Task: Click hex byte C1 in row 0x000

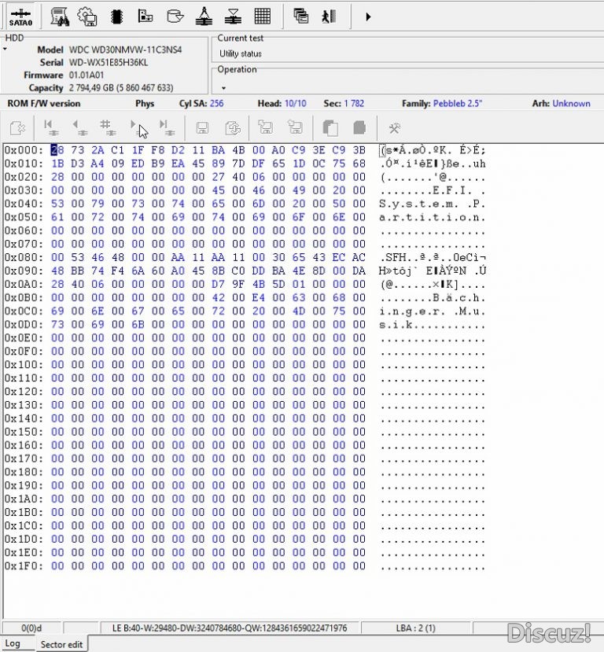Action: pyautogui.click(x=118, y=150)
